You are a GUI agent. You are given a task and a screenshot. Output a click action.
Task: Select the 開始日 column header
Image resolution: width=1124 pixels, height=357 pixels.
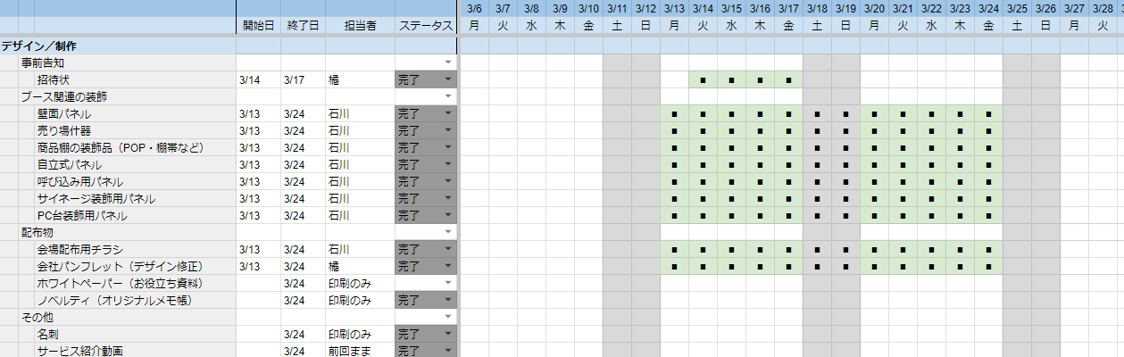tap(258, 26)
